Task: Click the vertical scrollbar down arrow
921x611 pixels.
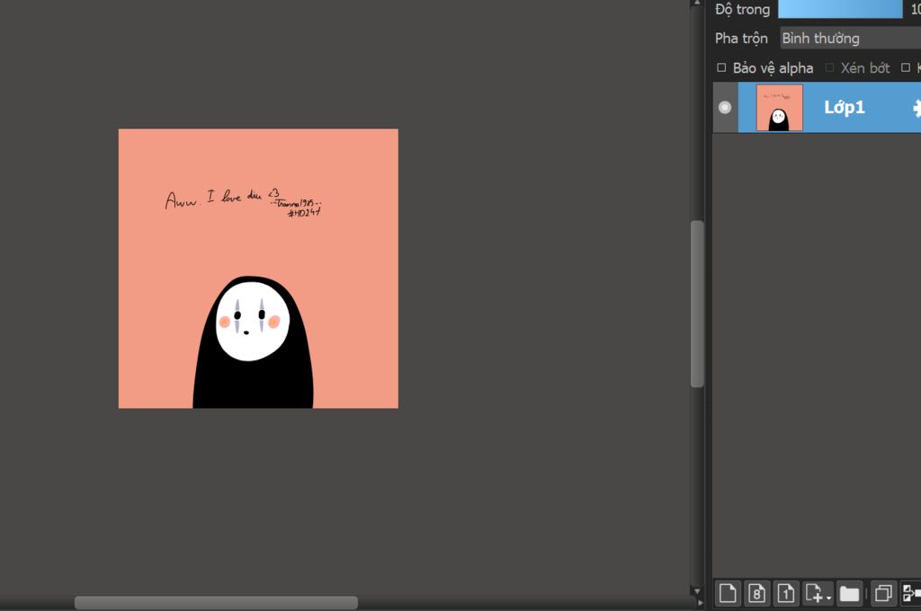Action: pos(697,591)
